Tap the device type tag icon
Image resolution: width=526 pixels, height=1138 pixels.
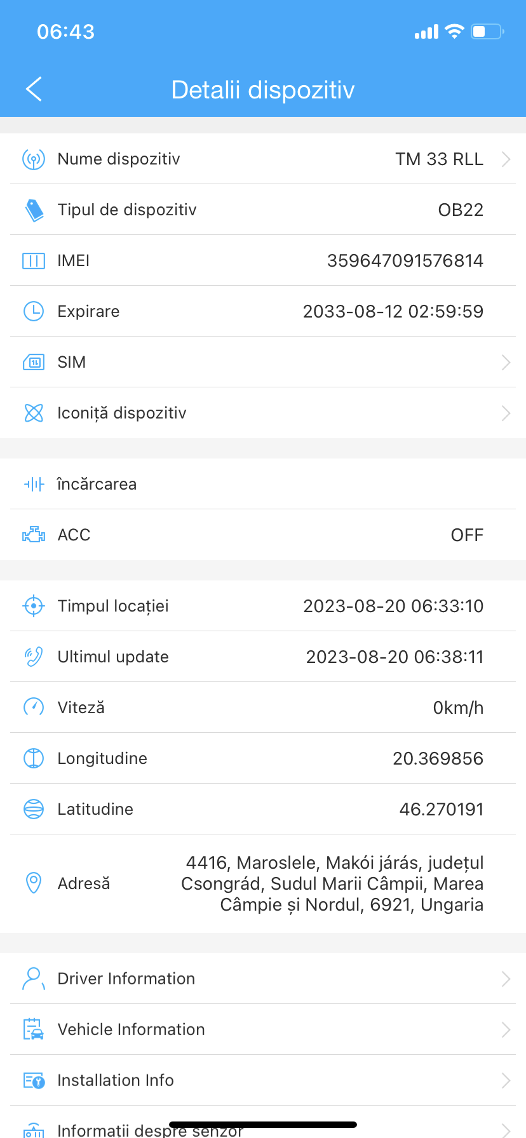(34, 210)
